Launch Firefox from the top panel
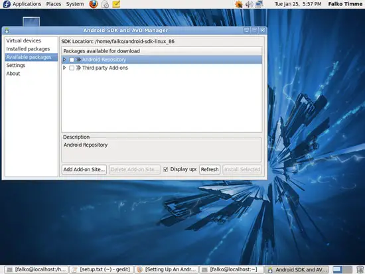 94,4
